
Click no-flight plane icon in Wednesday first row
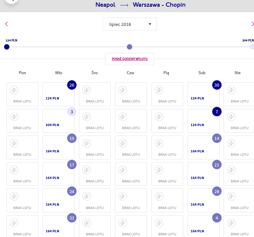point(87,90)
